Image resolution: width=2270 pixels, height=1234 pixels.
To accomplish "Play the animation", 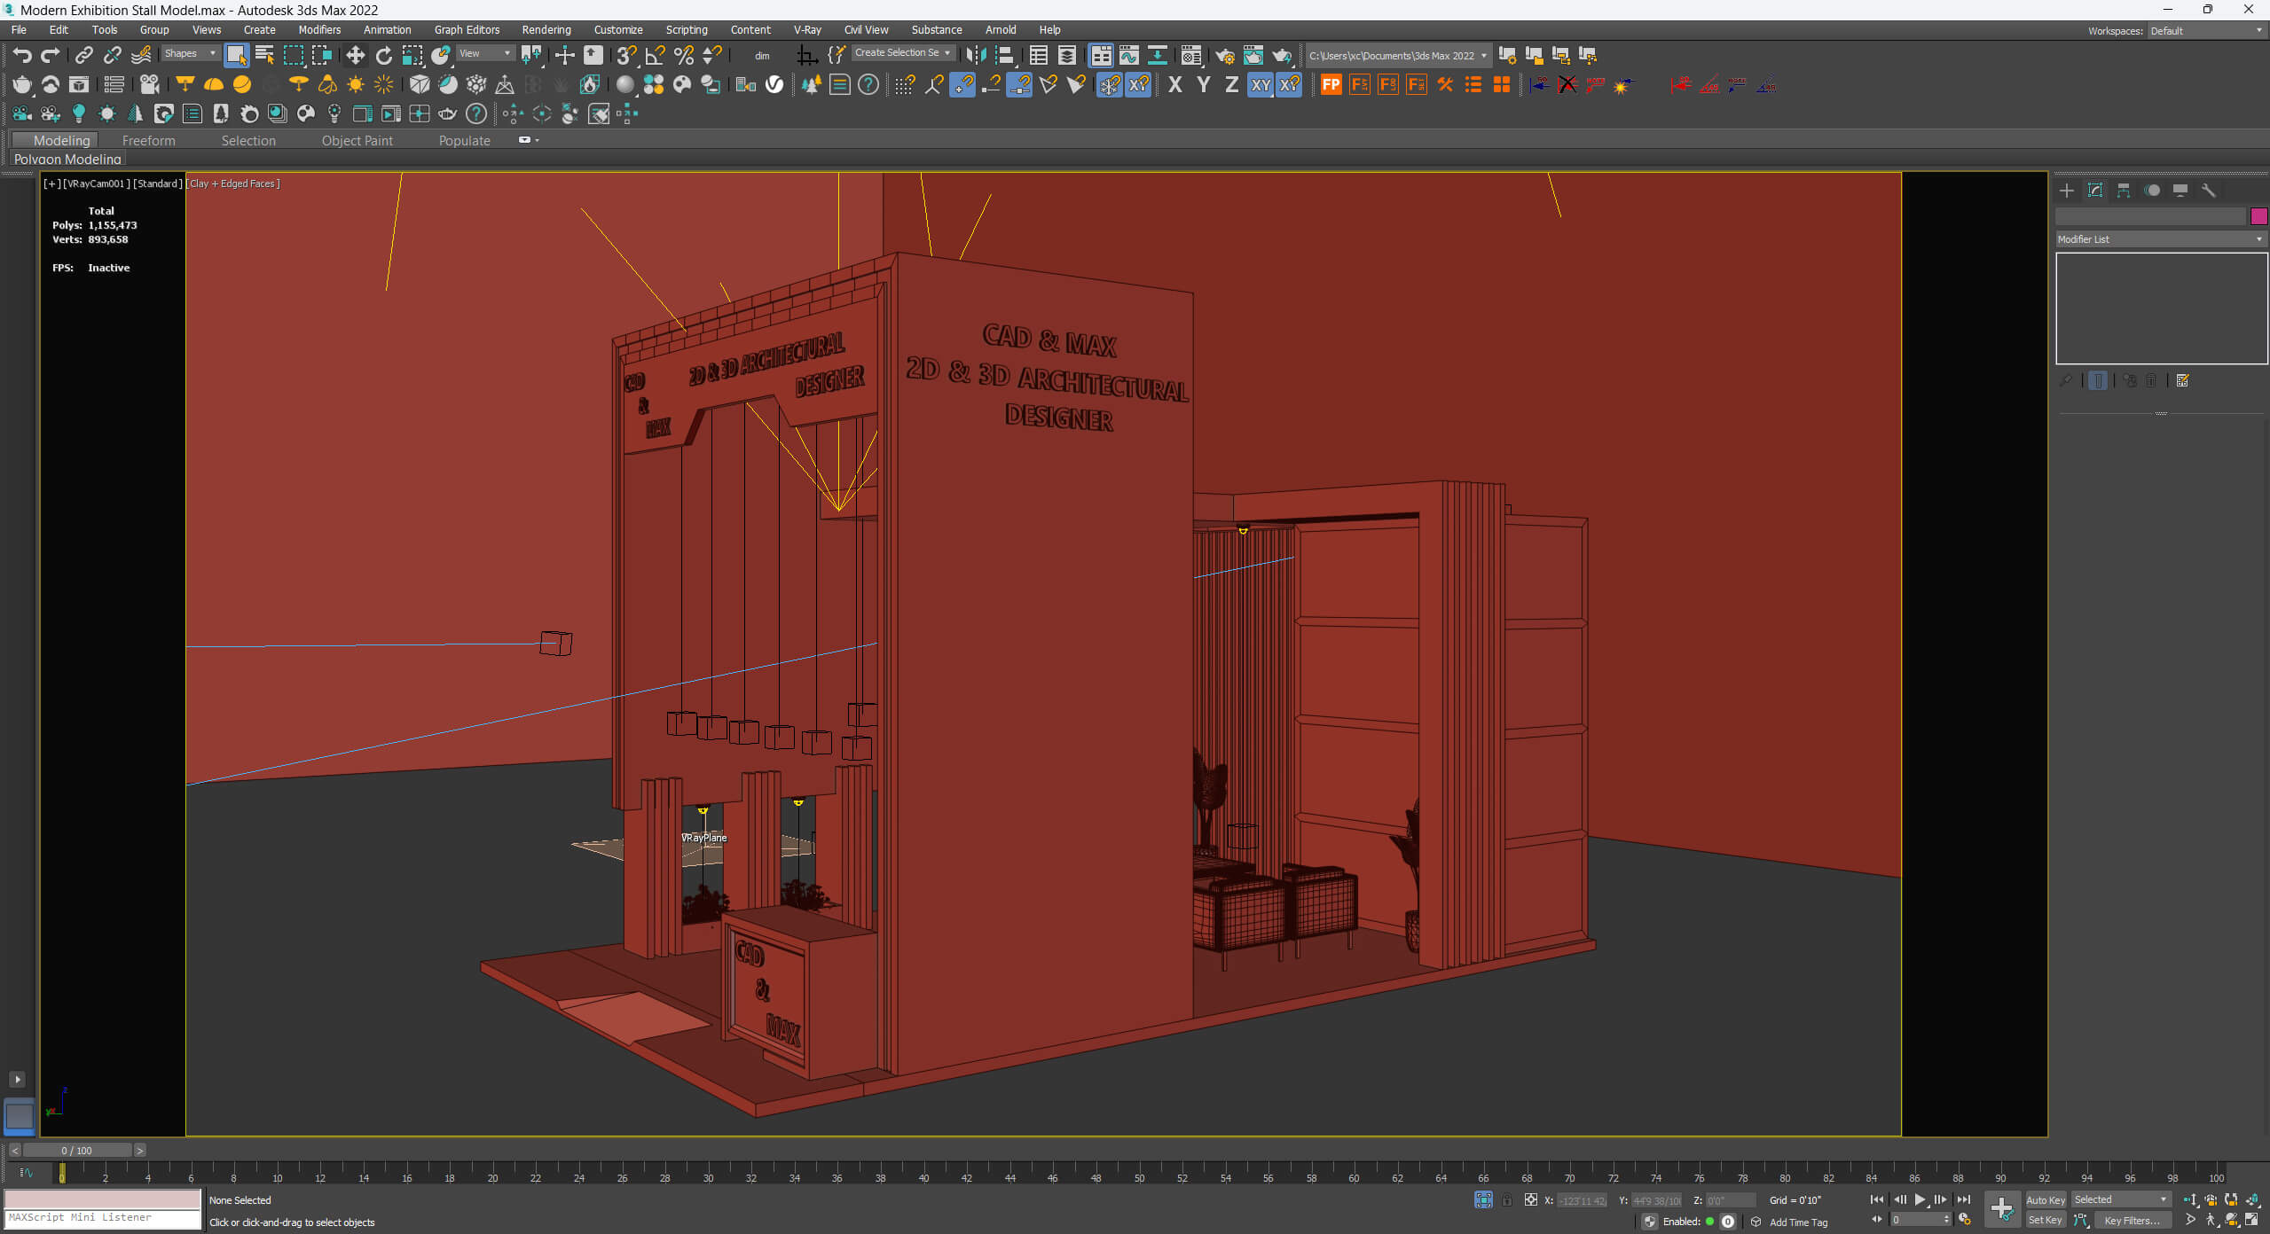I will (x=1920, y=1200).
